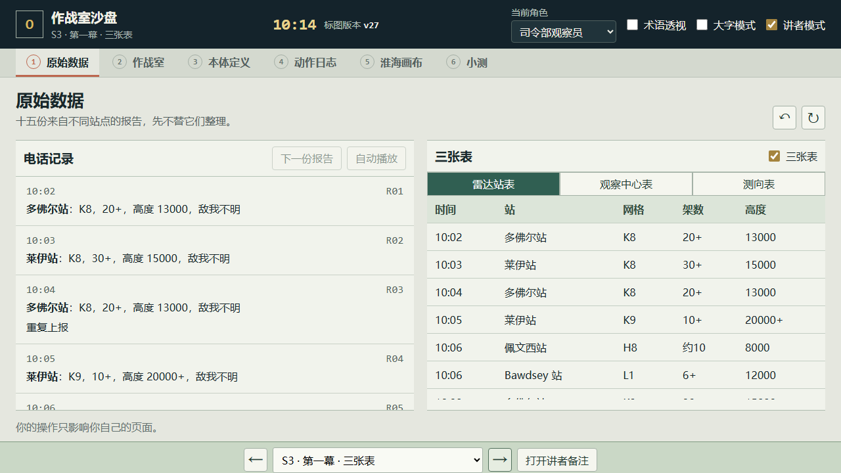
Task: Click height value 20000+ in table
Action: tap(764, 320)
